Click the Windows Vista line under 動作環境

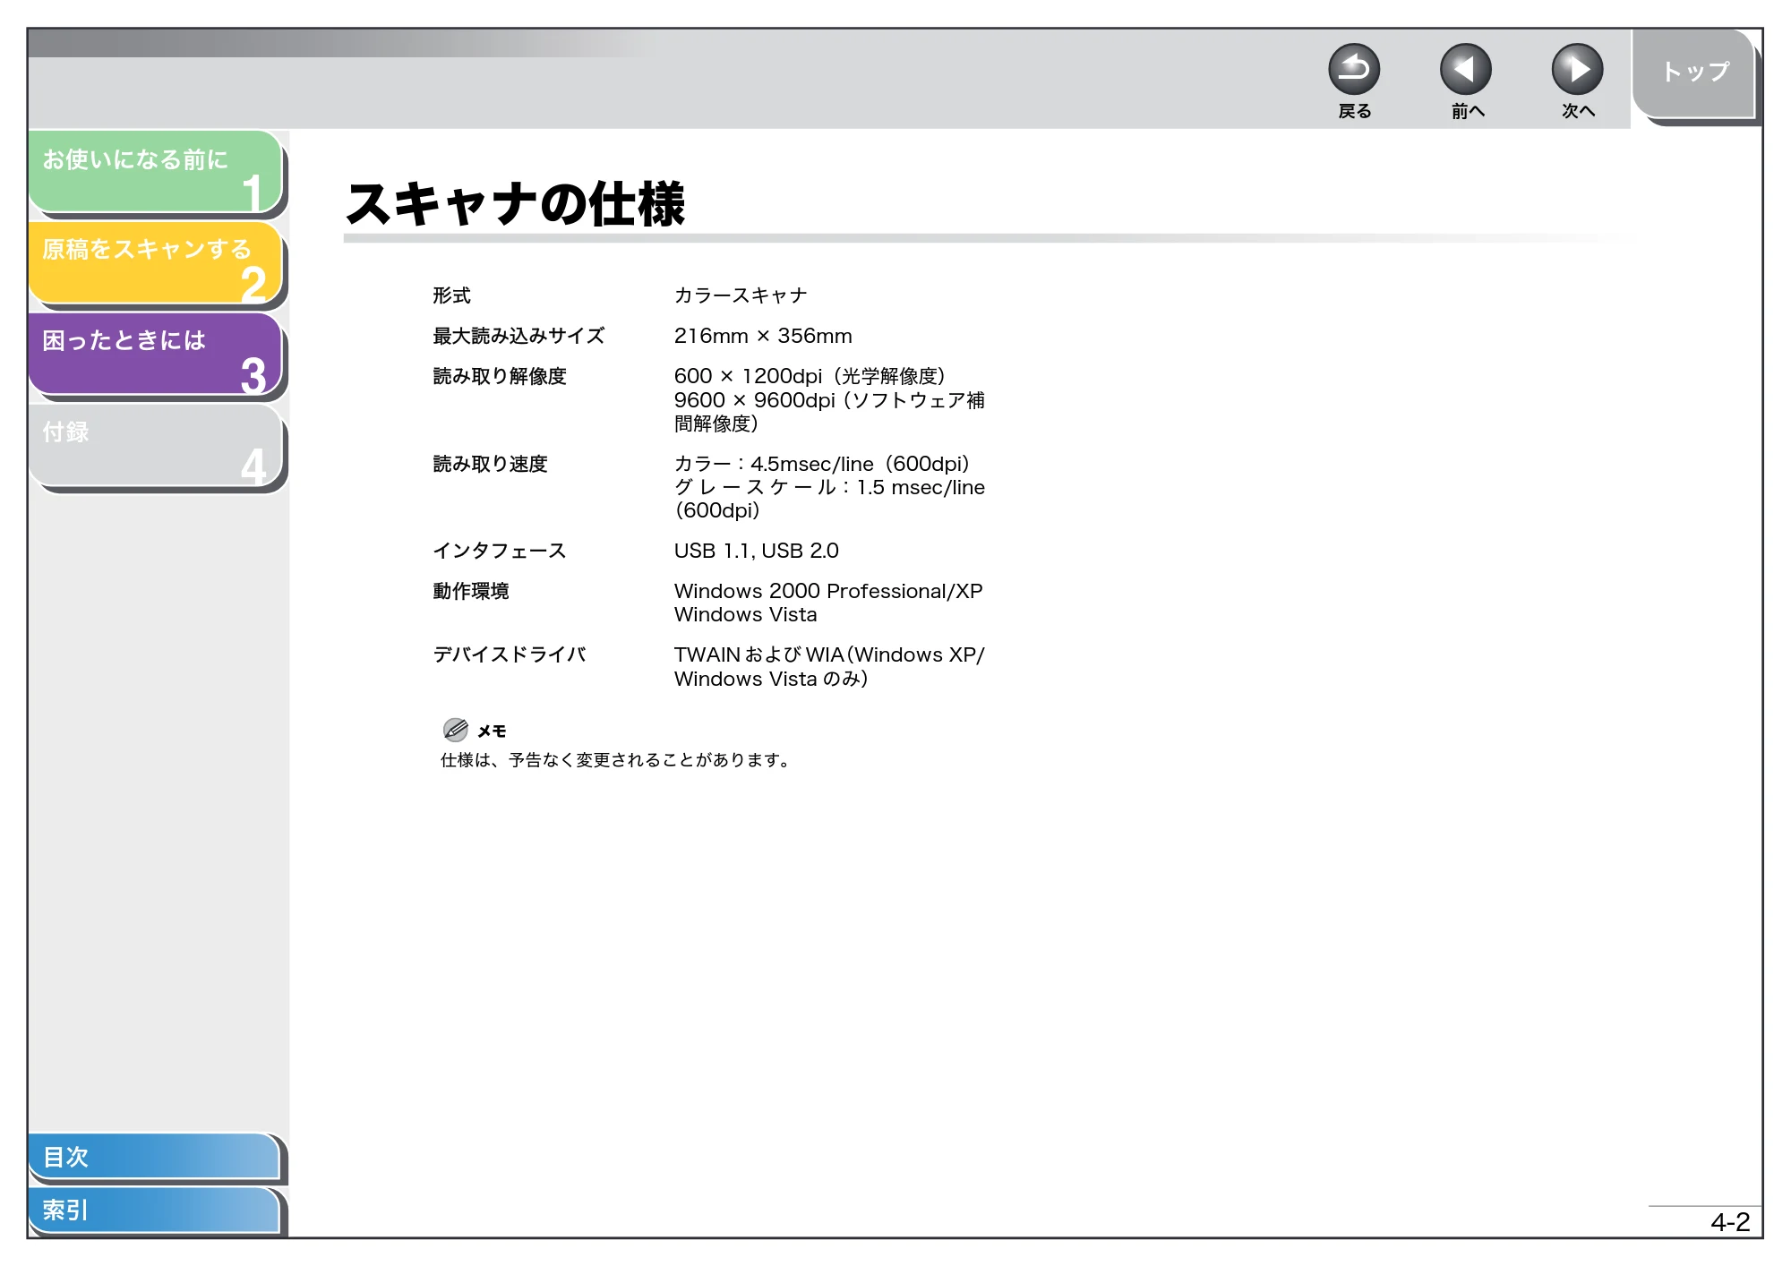746,615
